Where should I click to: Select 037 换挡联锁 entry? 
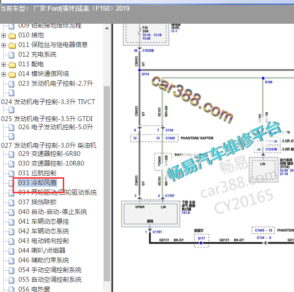click(37, 202)
